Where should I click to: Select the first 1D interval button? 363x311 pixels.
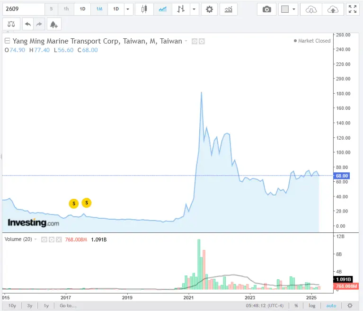click(82, 9)
